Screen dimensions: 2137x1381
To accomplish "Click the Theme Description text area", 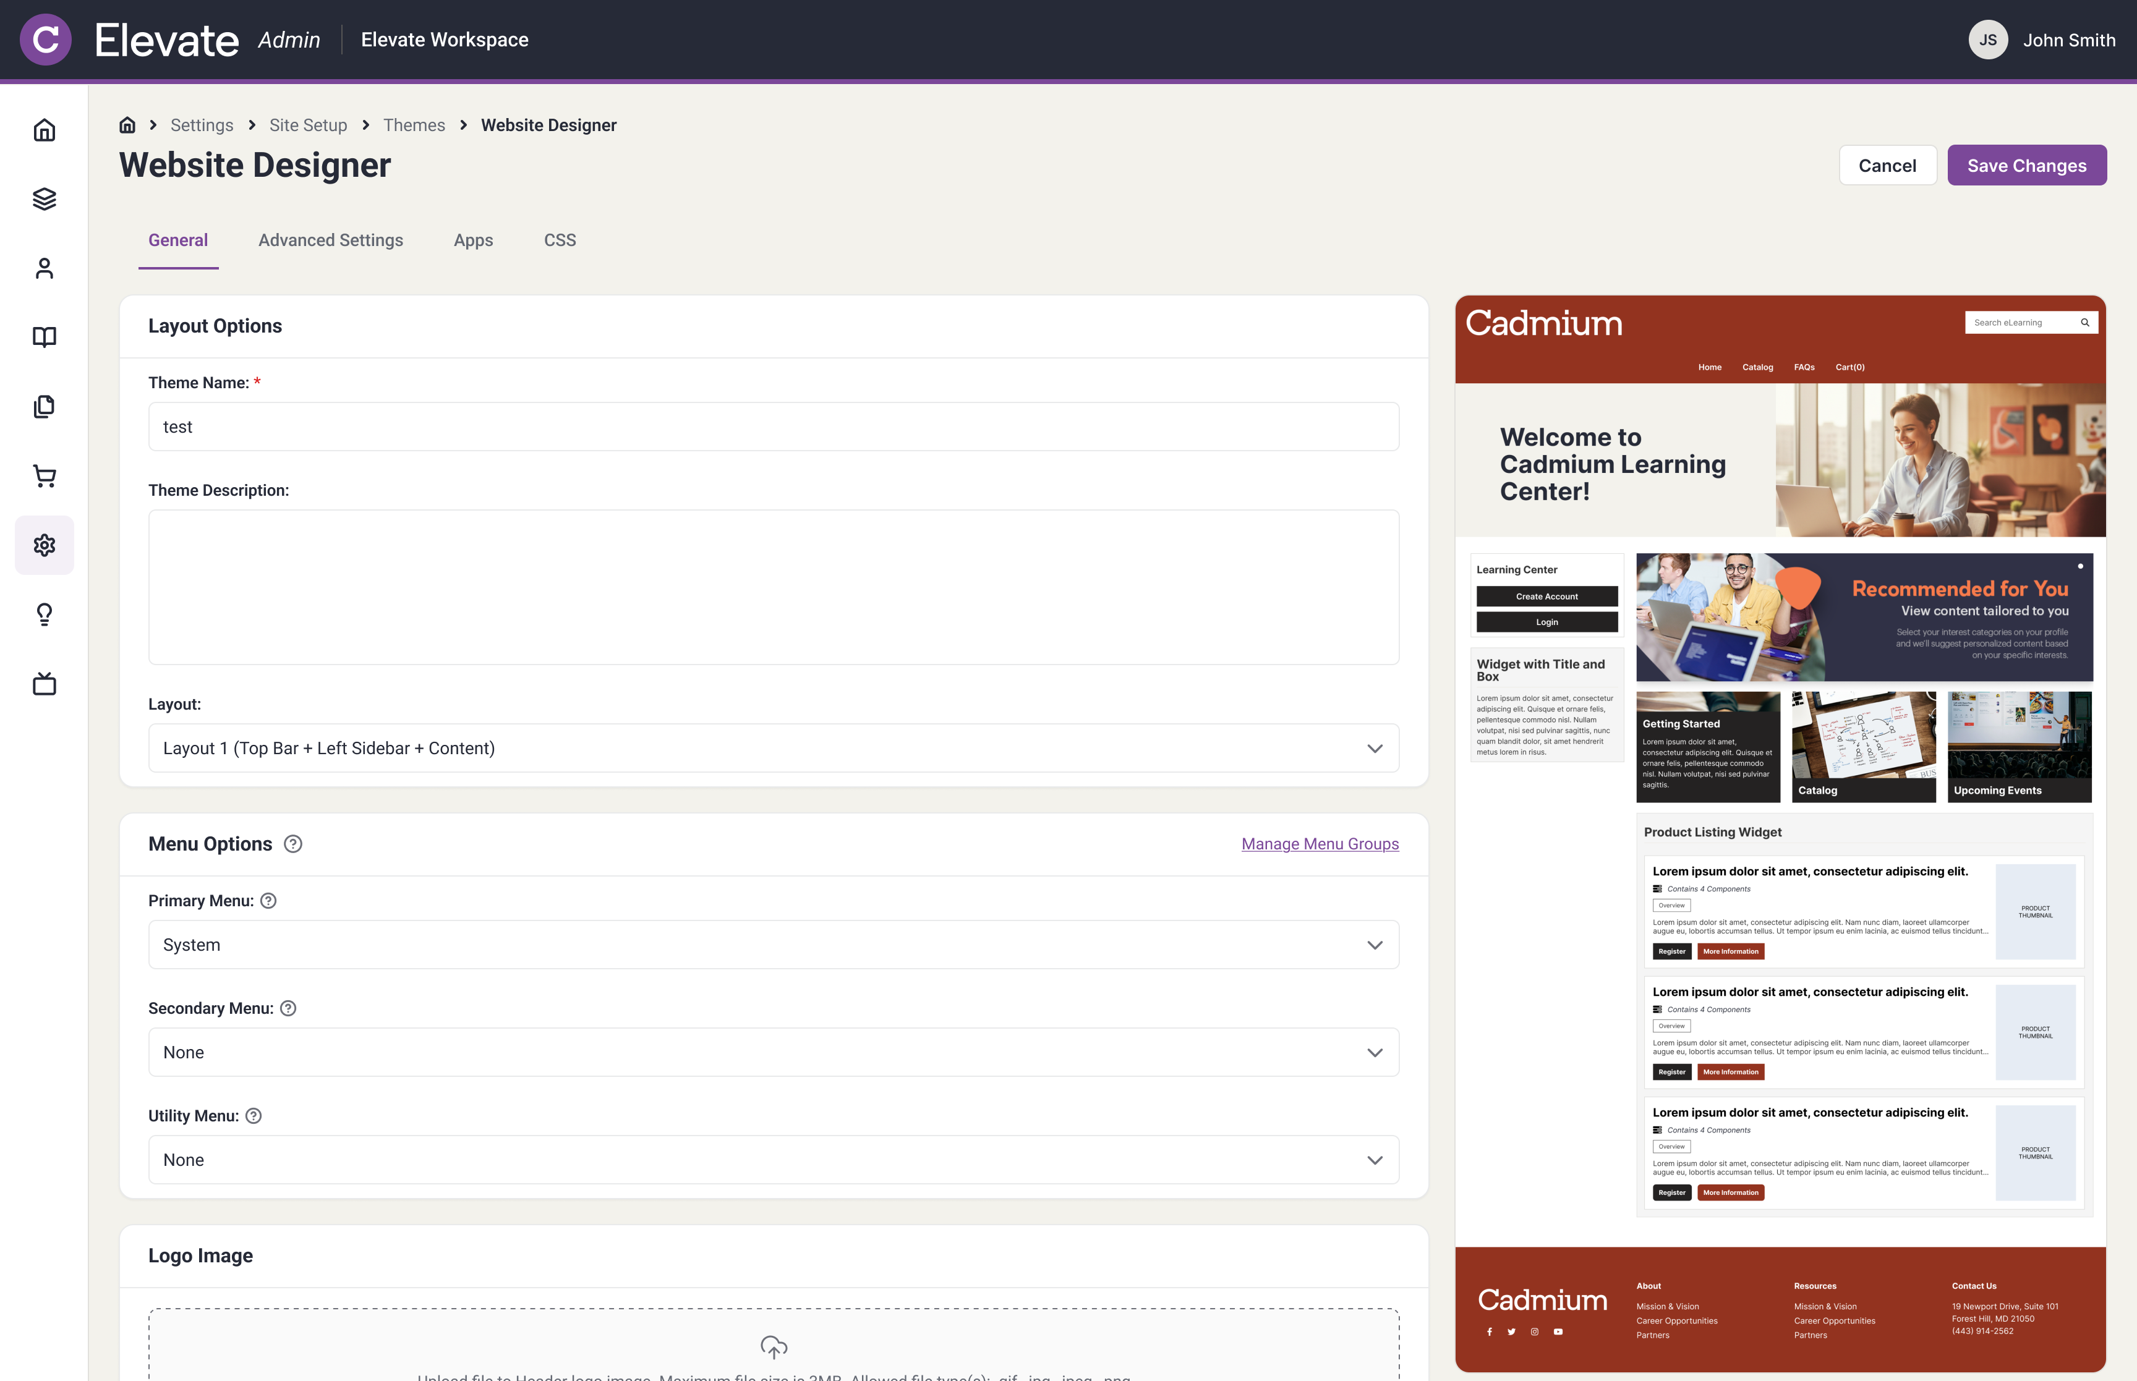I will pyautogui.click(x=773, y=587).
